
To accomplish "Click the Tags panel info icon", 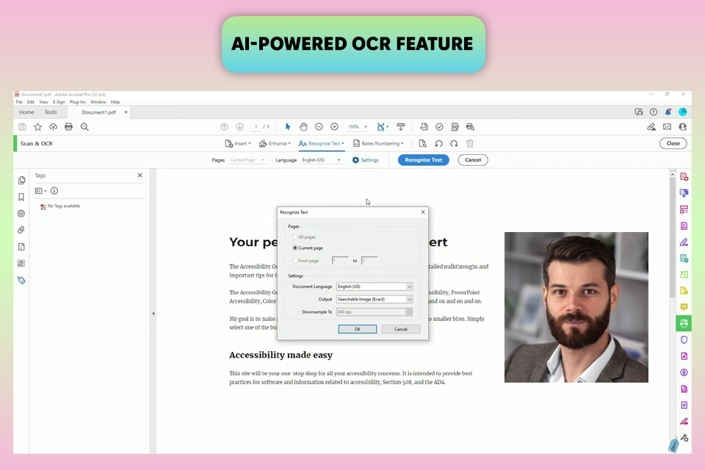I will [54, 191].
